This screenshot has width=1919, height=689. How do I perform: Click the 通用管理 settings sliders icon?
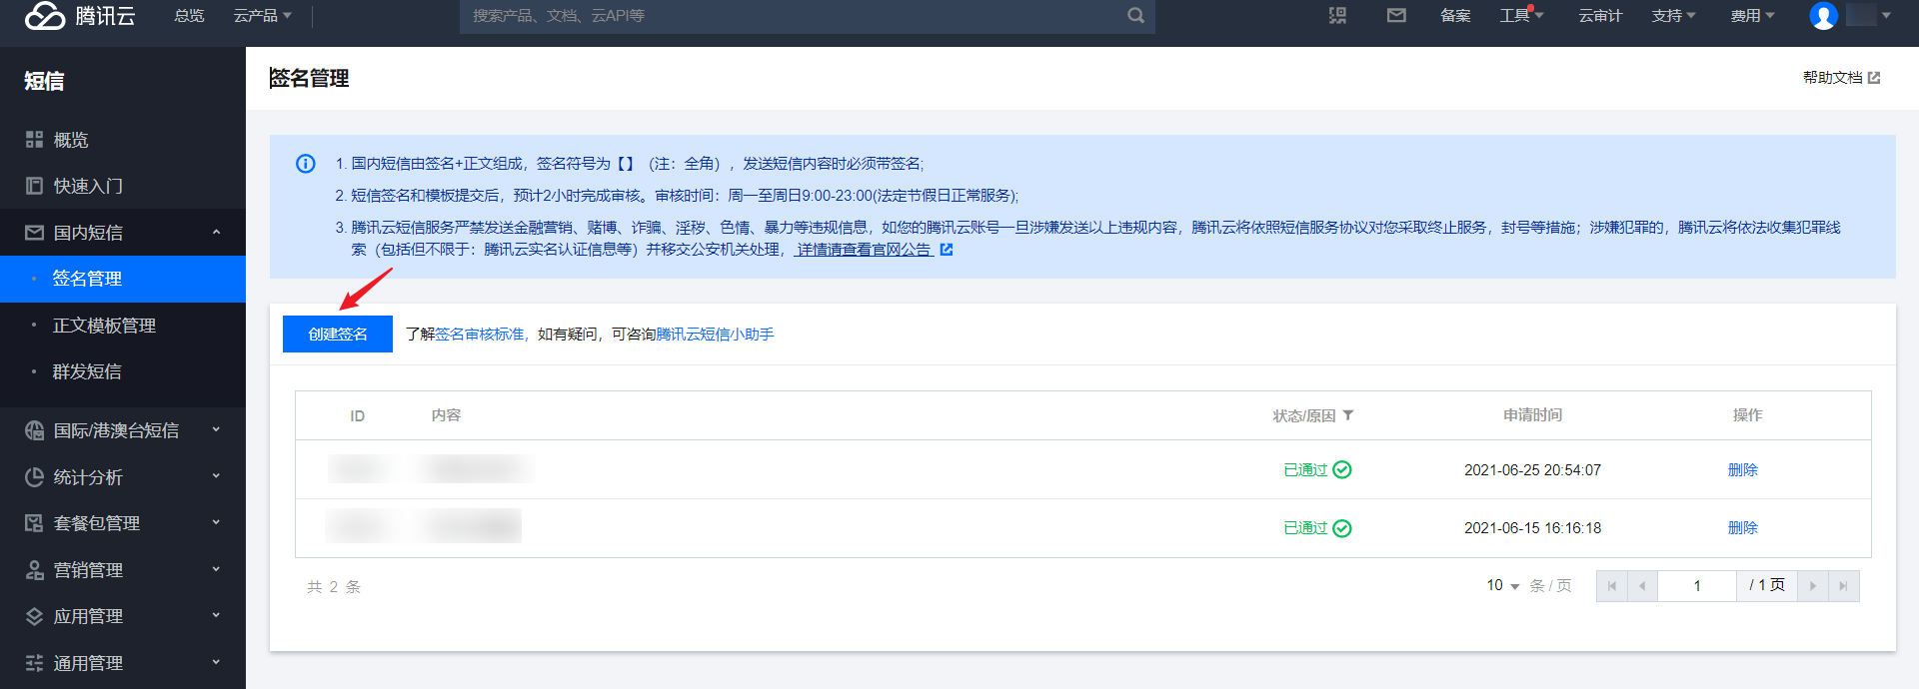pos(34,663)
